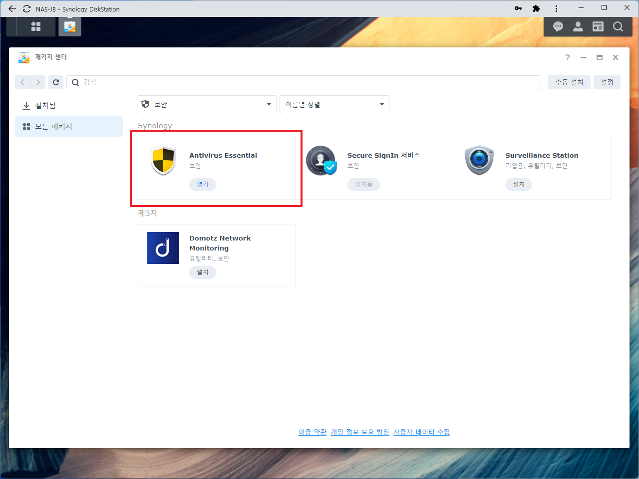Click the Surveillance Station title

point(542,156)
